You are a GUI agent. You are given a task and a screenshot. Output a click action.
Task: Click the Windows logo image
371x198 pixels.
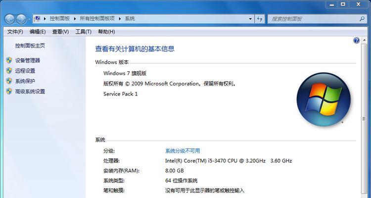[324, 99]
